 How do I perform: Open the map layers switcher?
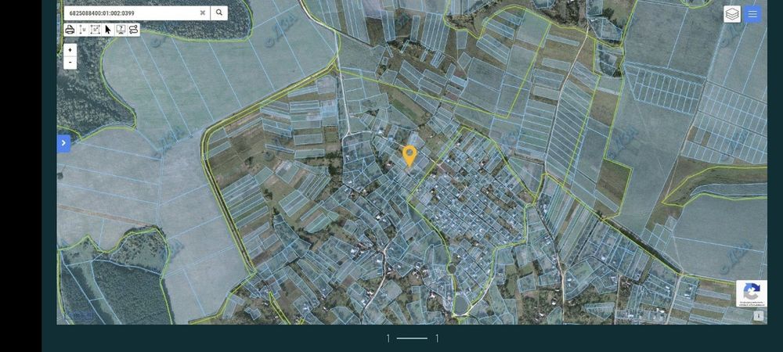coord(732,14)
